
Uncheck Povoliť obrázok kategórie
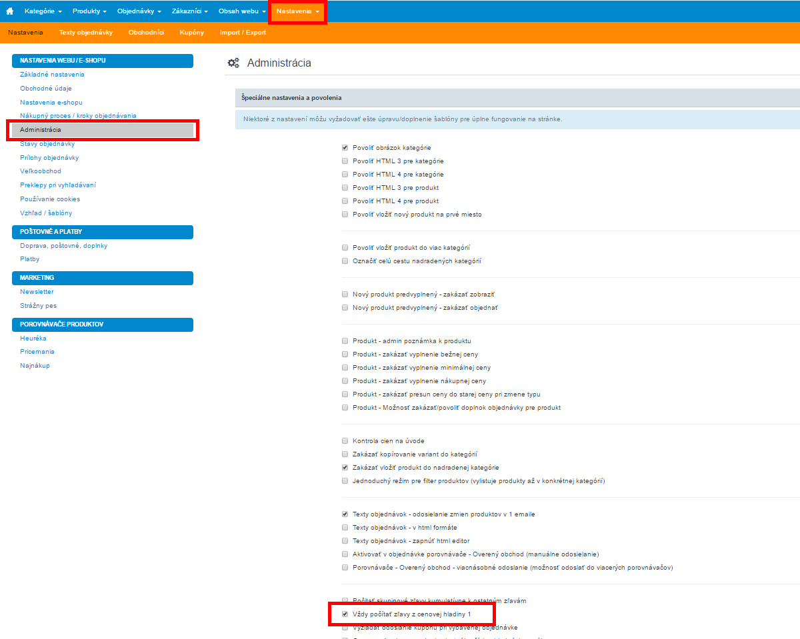pos(345,148)
